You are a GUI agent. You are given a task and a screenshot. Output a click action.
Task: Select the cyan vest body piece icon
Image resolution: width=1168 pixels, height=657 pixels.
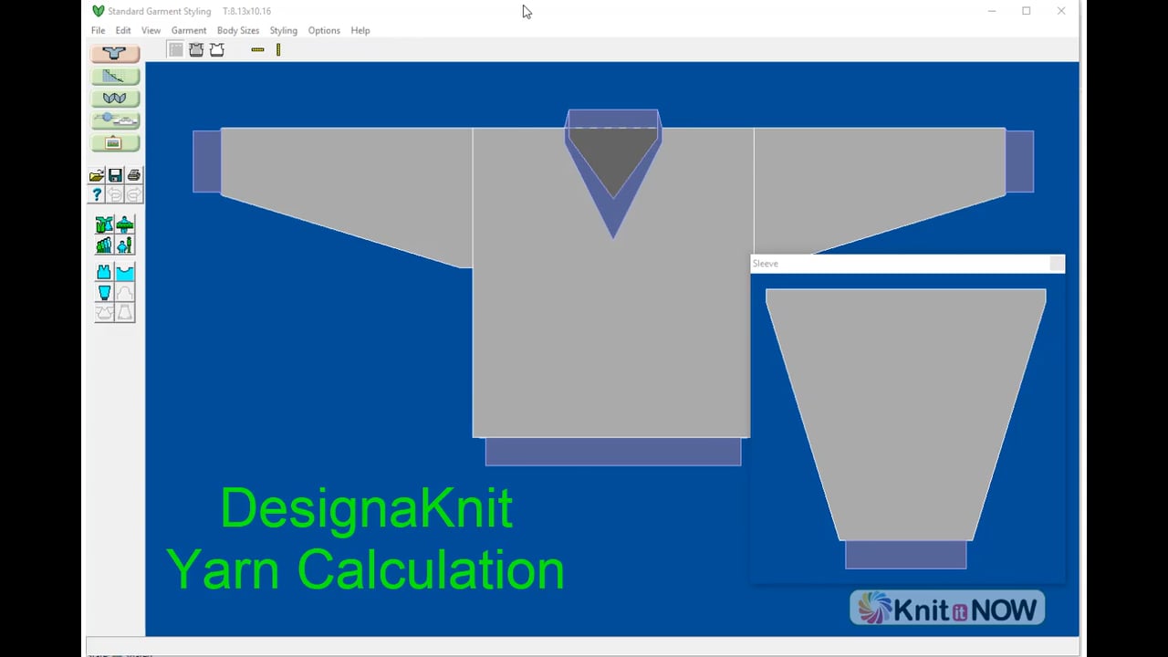(104, 272)
